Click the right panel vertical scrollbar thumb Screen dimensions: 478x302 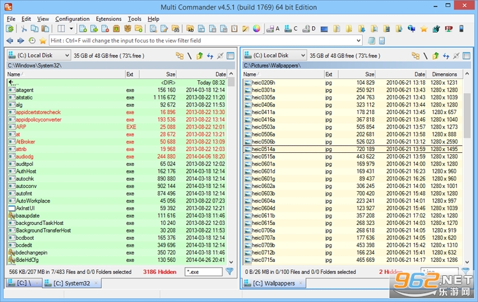click(467, 115)
